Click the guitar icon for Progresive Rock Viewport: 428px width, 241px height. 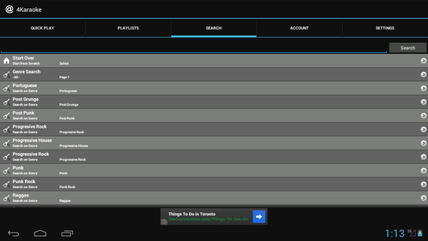[x=6, y=129]
